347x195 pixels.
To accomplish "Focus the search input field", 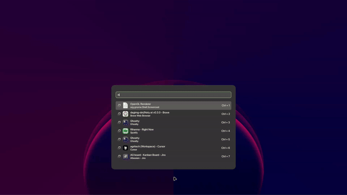I will [x=173, y=95].
